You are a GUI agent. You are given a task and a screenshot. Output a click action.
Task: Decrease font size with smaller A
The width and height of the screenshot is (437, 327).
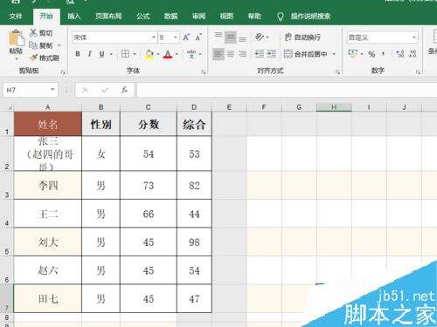198,37
